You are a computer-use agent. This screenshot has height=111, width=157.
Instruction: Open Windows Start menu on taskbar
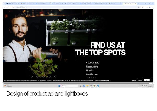59,86
